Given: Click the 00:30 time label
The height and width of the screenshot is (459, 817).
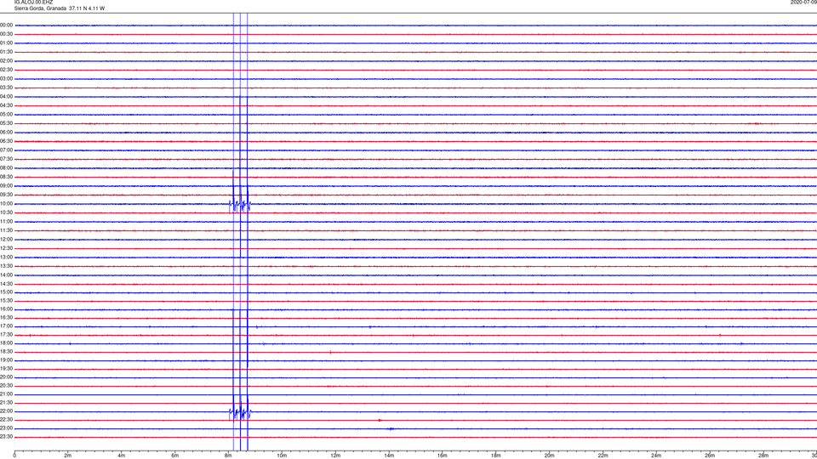Looking at the screenshot, I should click(6, 34).
